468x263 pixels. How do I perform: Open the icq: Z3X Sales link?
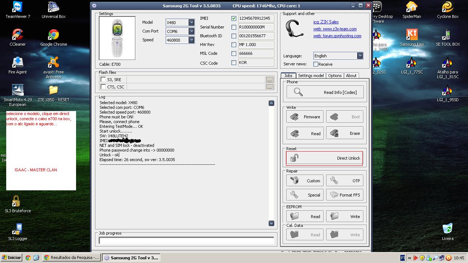[326, 22]
